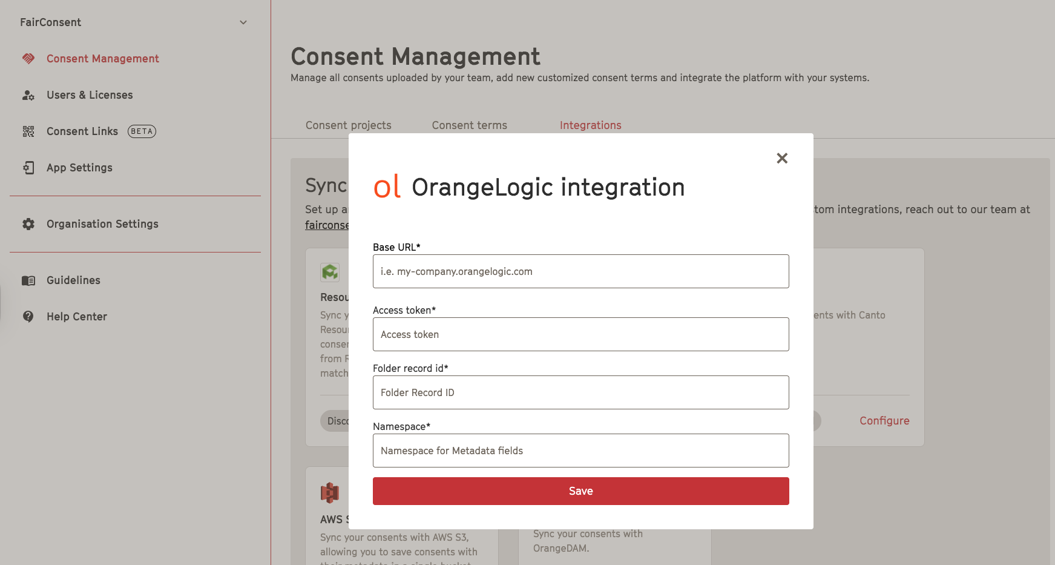Image resolution: width=1055 pixels, height=565 pixels.
Task: Save the OrangeLogic integration settings
Action: pos(581,491)
